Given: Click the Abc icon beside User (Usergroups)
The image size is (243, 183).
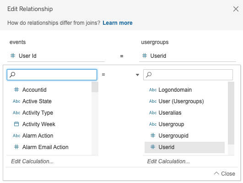Looking at the screenshot, I should tap(153, 101).
